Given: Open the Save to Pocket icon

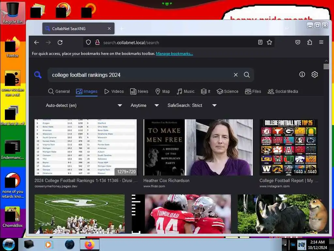Looking at the screenshot, I should 298,42.
